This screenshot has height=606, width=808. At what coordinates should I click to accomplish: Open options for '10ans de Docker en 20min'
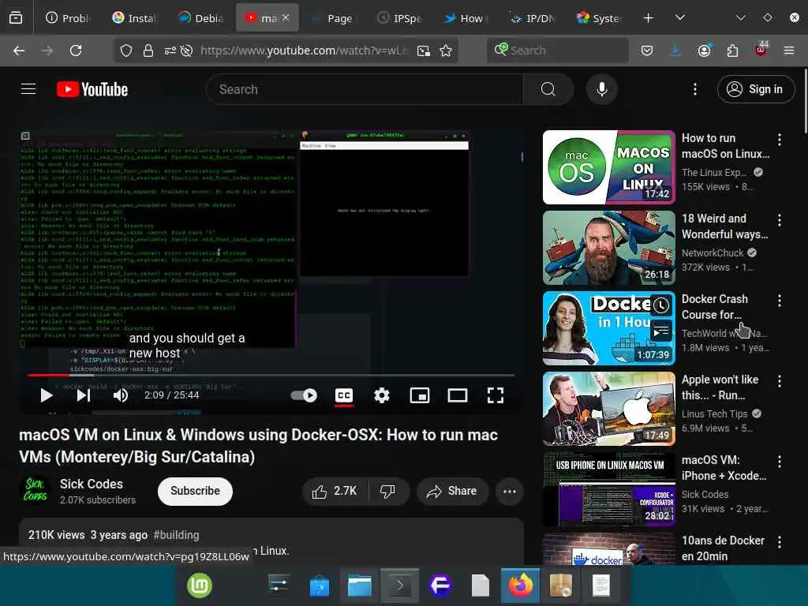[x=780, y=542]
